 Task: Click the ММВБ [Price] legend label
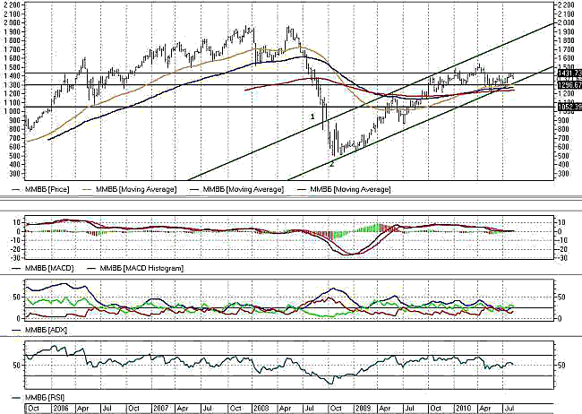(x=47, y=190)
